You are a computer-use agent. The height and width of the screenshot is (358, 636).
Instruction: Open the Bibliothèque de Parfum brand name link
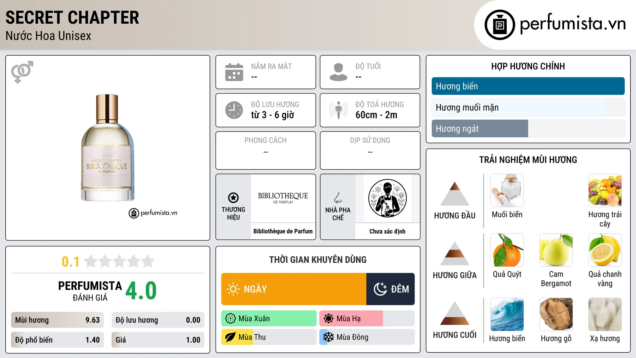coord(283,231)
